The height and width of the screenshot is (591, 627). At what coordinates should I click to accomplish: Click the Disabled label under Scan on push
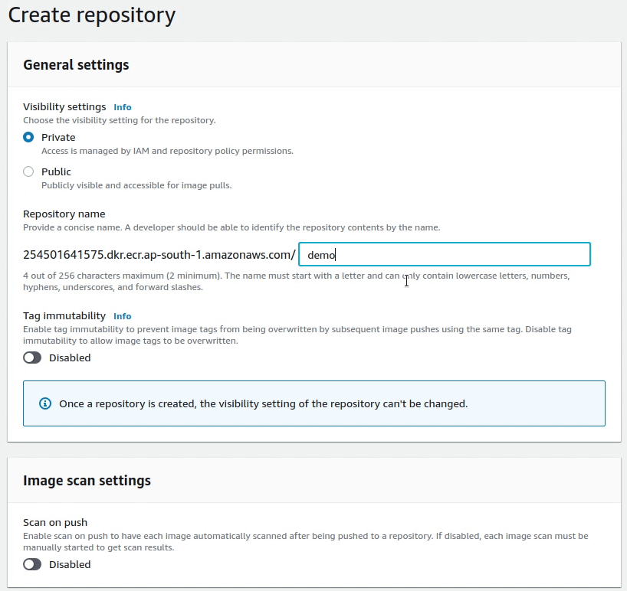70,565
